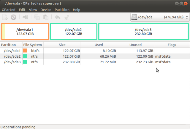Click the File System column header
This screenshot has height=129, width=190.
33,45
